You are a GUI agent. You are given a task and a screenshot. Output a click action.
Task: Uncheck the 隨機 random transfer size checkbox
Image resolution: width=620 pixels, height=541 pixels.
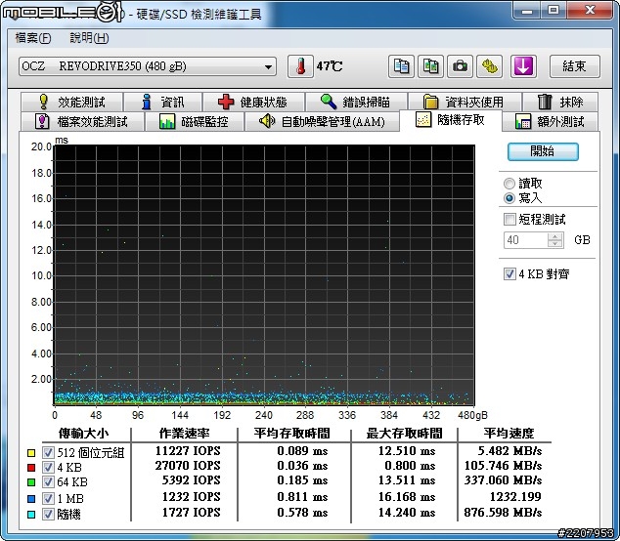click(48, 514)
